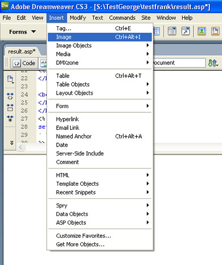Open the View menu

[38, 18]
